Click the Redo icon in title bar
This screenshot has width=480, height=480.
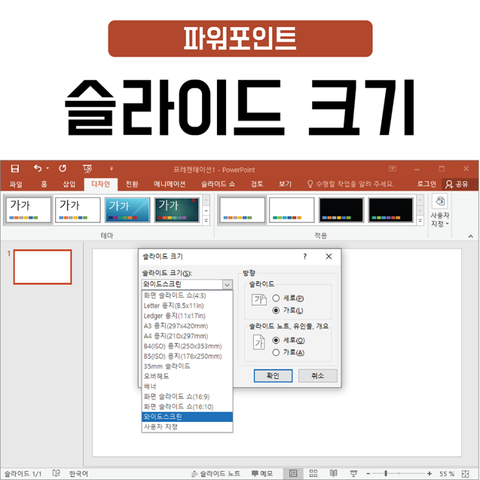(x=63, y=168)
